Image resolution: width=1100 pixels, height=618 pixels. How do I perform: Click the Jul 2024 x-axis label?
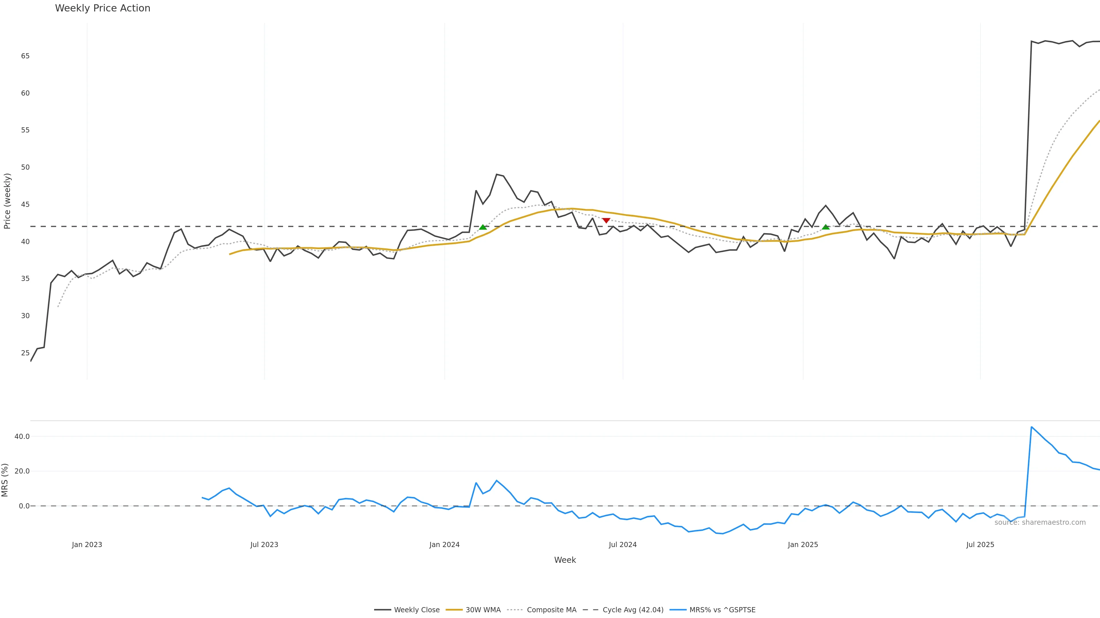coord(622,545)
